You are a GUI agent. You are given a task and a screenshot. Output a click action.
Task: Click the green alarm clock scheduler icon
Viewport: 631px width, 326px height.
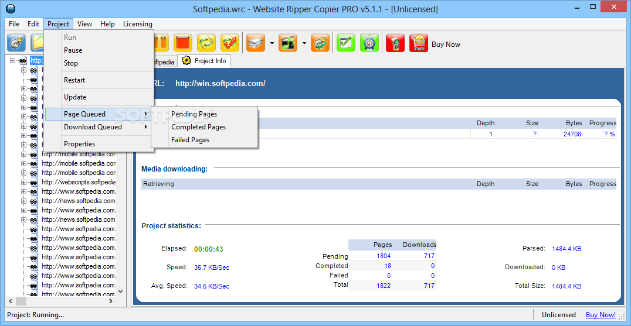tap(369, 43)
